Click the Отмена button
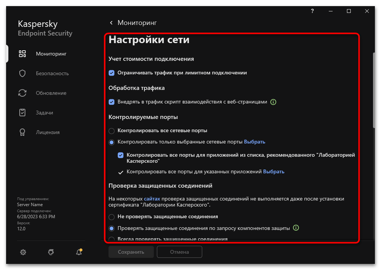Image resolution: width=381 pixels, height=270 pixels. (x=179, y=252)
